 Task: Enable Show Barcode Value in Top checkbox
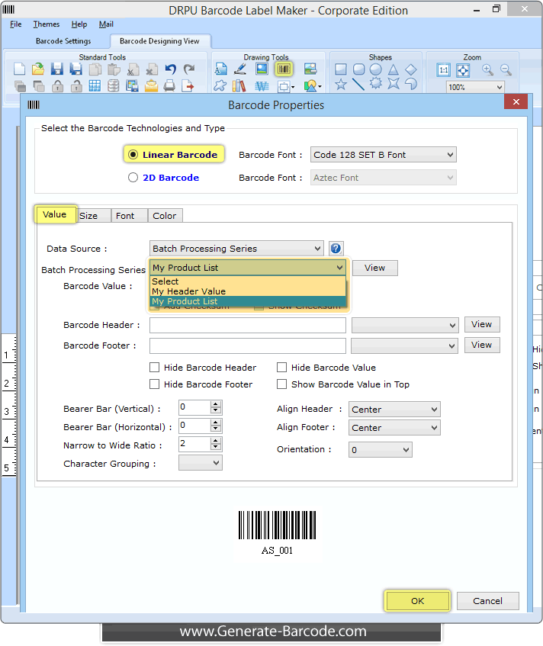point(282,384)
